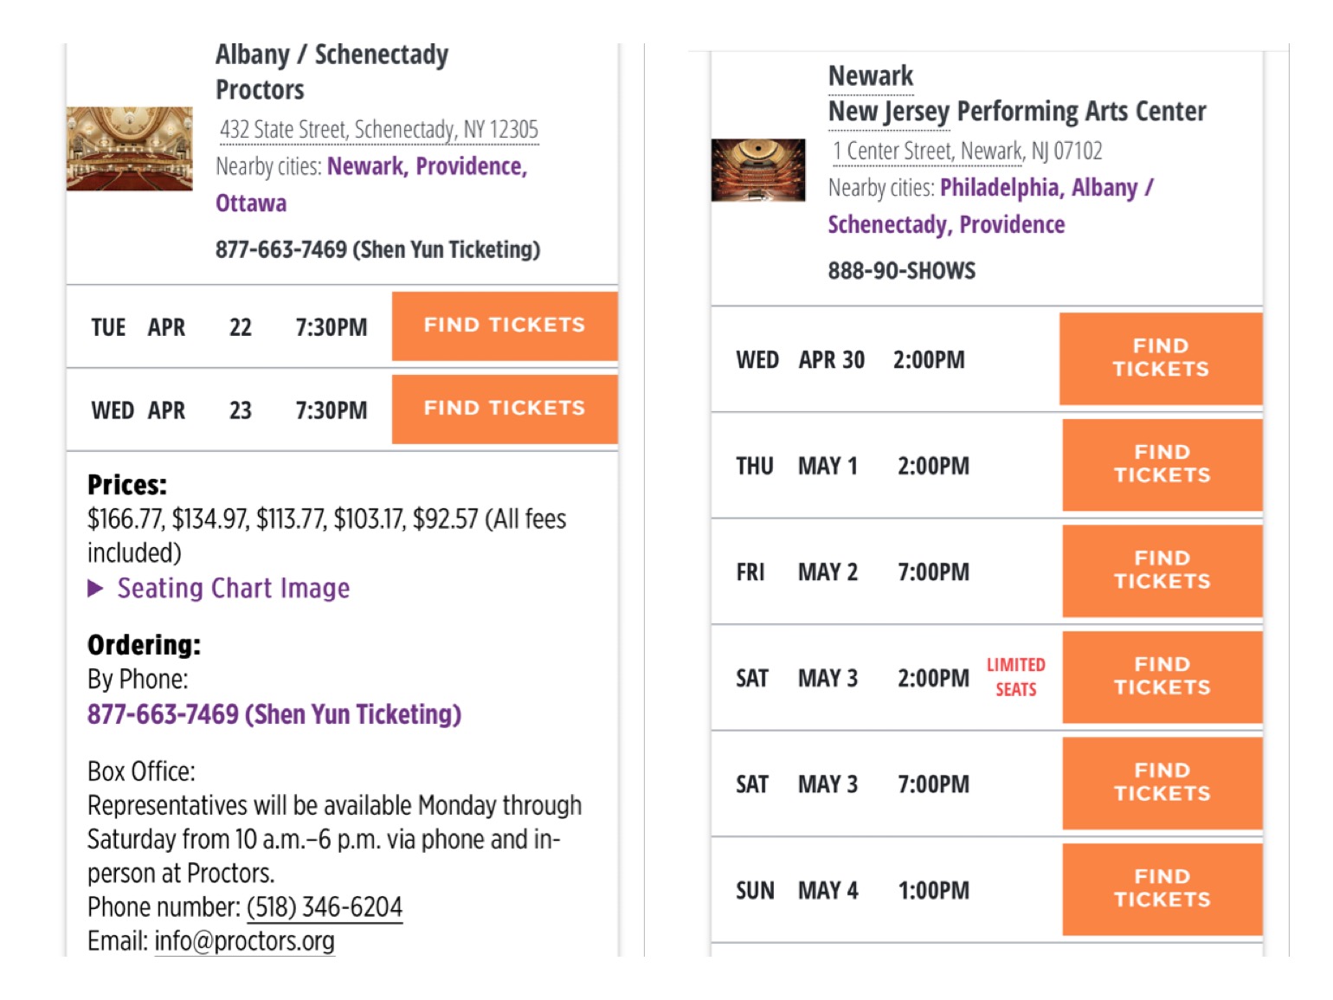Go to nearby city Ottawa
This screenshot has width=1333, height=1000.
click(x=251, y=203)
